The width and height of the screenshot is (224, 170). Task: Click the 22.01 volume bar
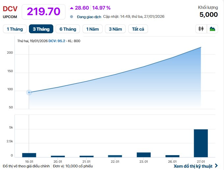(115, 156)
